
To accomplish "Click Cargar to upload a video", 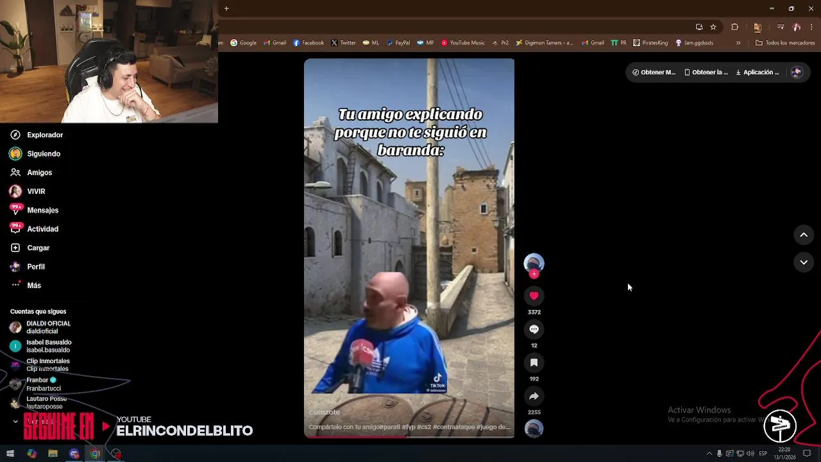I will [30, 248].
